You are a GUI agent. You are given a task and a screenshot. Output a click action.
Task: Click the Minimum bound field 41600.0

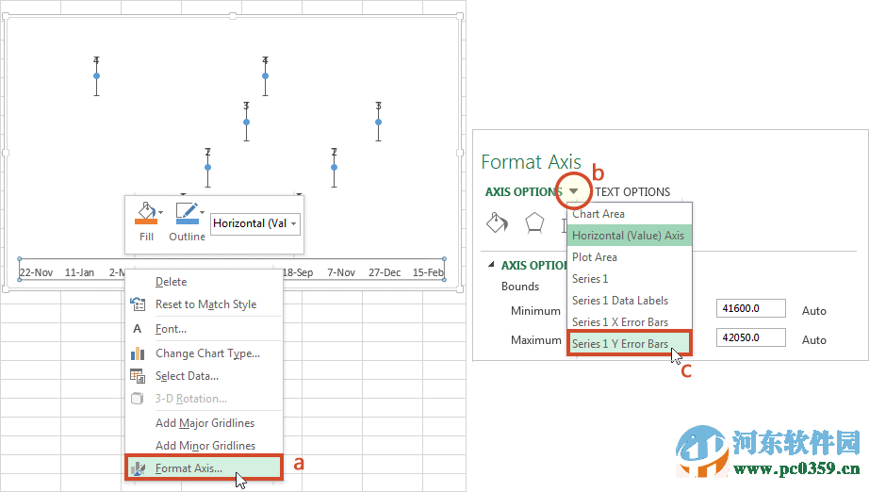750,308
